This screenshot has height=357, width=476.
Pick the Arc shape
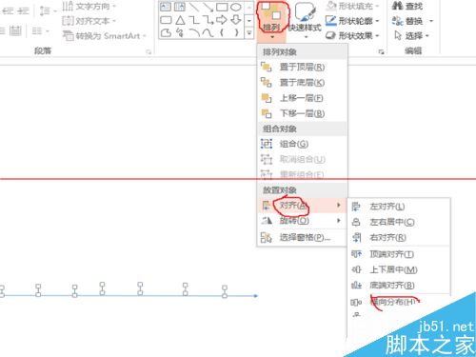(x=194, y=32)
